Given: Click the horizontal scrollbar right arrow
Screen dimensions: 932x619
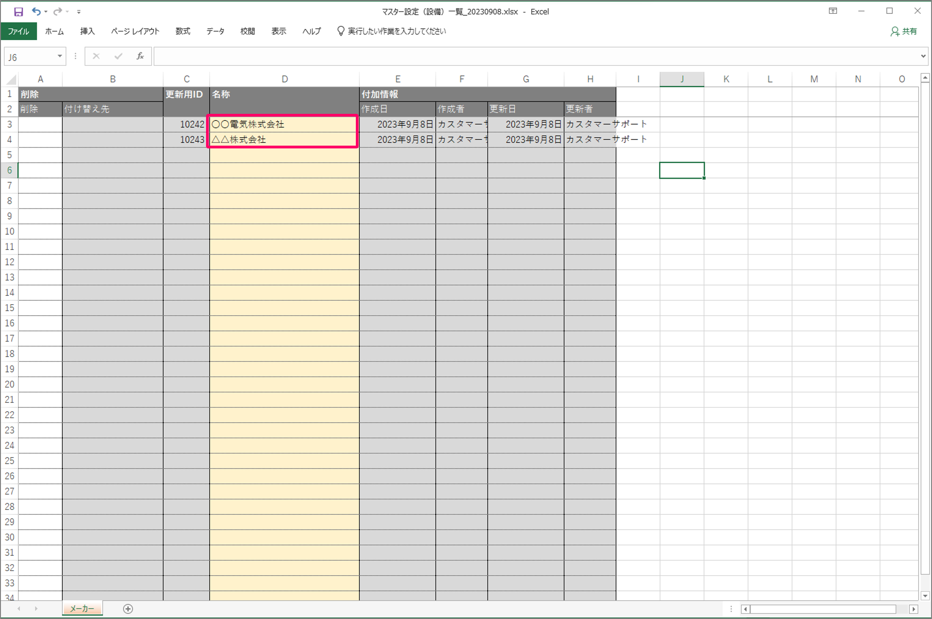Looking at the screenshot, I should click(x=914, y=609).
